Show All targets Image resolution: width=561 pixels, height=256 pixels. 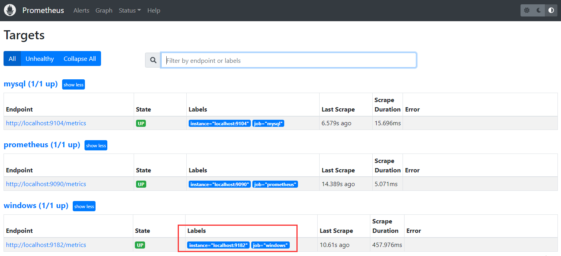tap(12, 59)
